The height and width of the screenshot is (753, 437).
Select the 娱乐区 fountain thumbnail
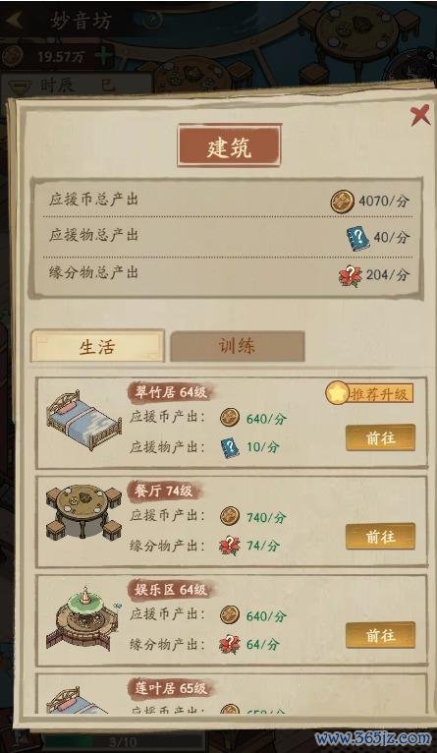(82, 617)
